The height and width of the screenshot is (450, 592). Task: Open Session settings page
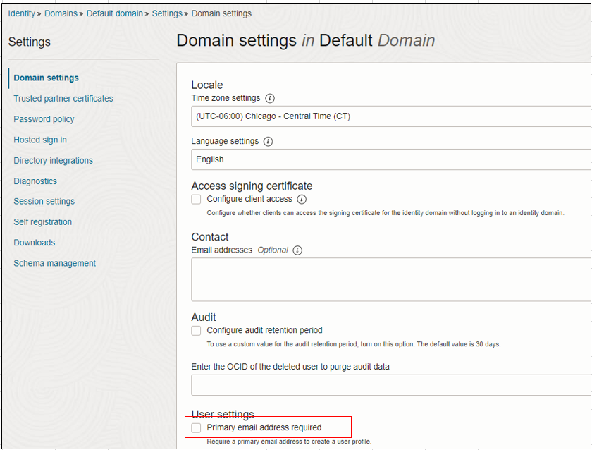44,202
